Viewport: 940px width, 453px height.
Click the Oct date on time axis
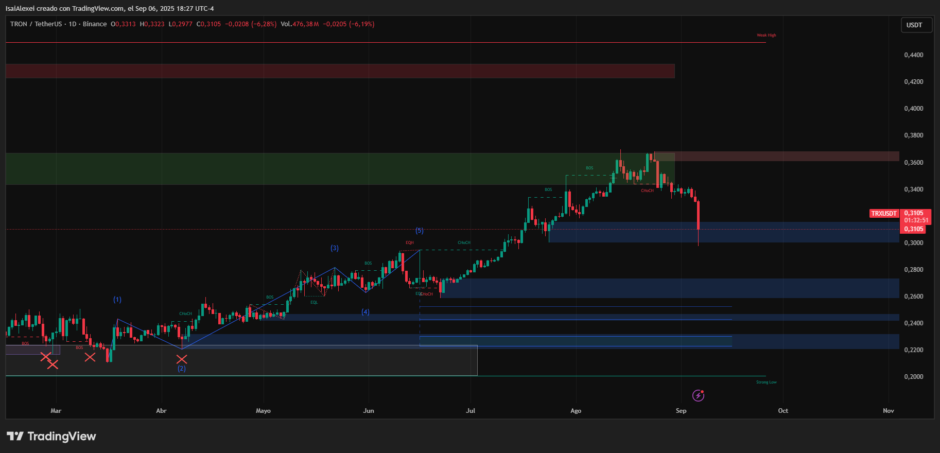(x=783, y=411)
